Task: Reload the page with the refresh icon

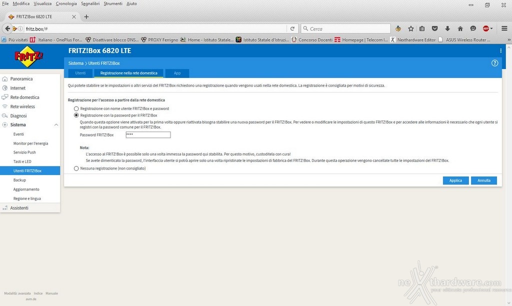Action: [292, 28]
